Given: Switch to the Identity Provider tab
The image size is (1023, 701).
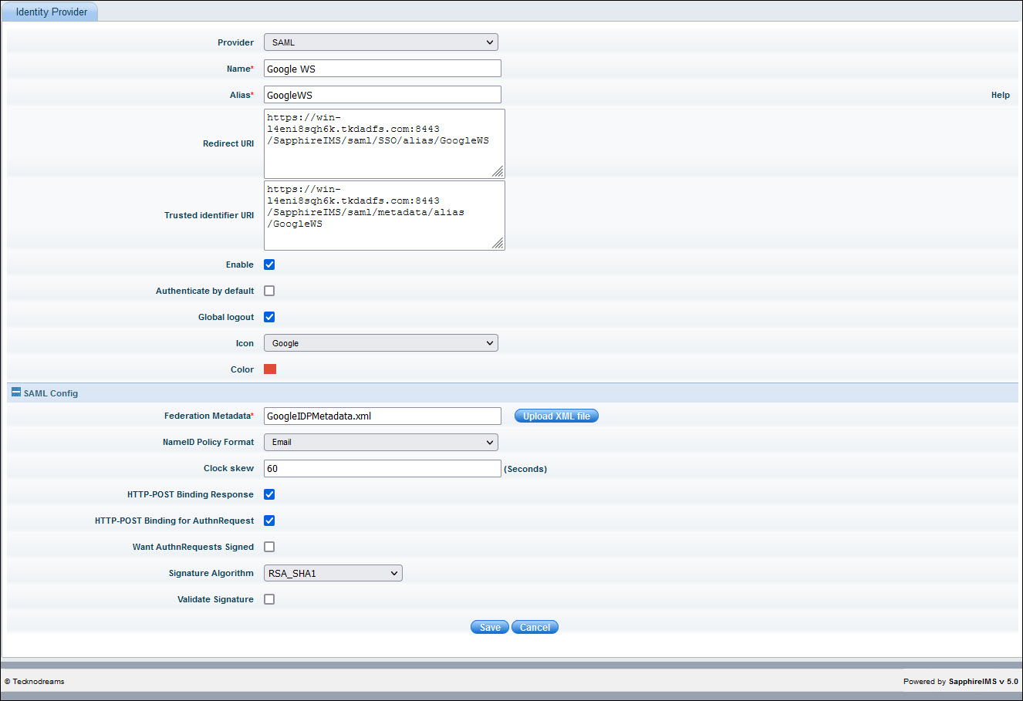Looking at the screenshot, I should click(x=50, y=12).
